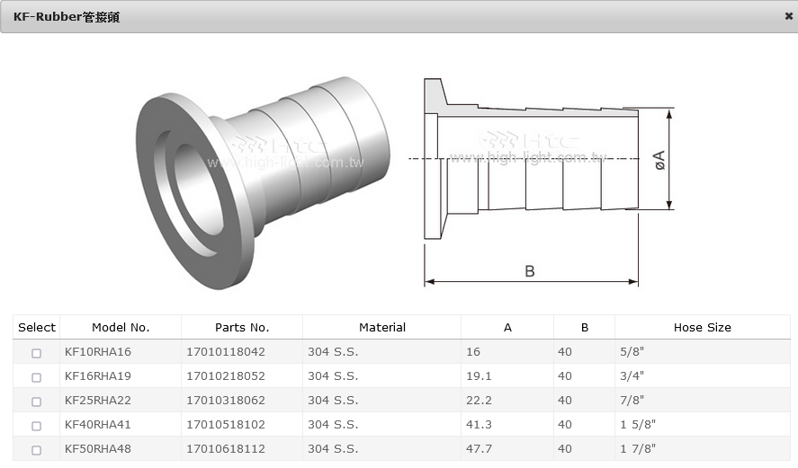Click model number KF40RHA41
This screenshot has height=468, width=798.
coord(98,424)
